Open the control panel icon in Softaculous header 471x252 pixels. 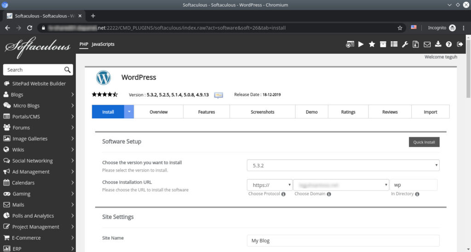[x=350, y=45]
